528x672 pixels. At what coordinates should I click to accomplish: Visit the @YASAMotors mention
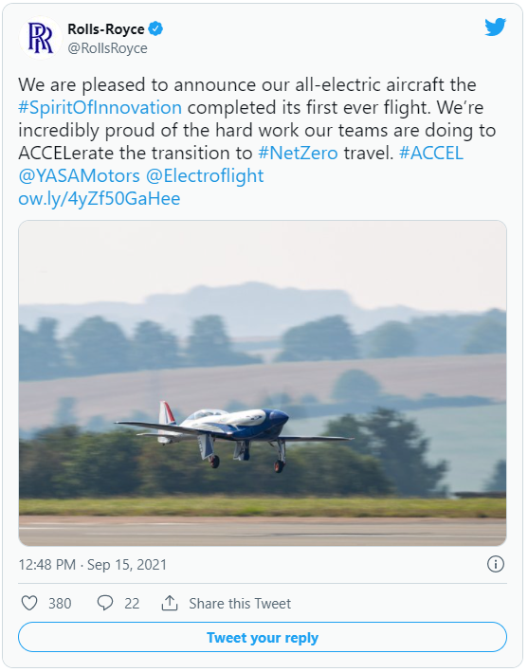[79, 175]
